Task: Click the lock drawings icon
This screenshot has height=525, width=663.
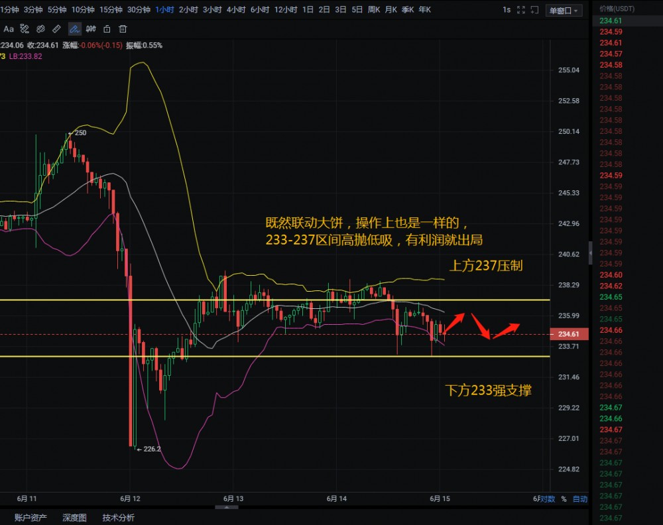Action: coord(107,29)
